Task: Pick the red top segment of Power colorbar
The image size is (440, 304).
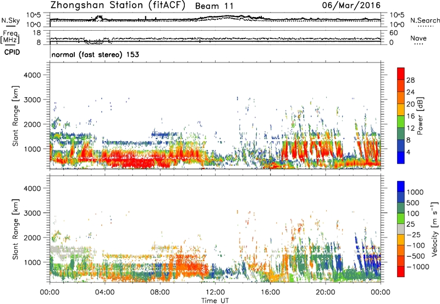Action: tap(401, 74)
